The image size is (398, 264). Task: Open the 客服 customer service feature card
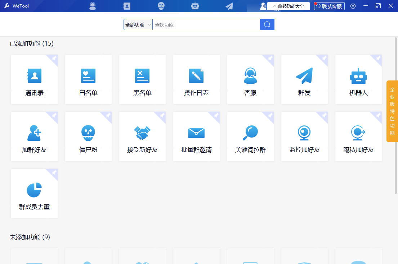(251, 79)
